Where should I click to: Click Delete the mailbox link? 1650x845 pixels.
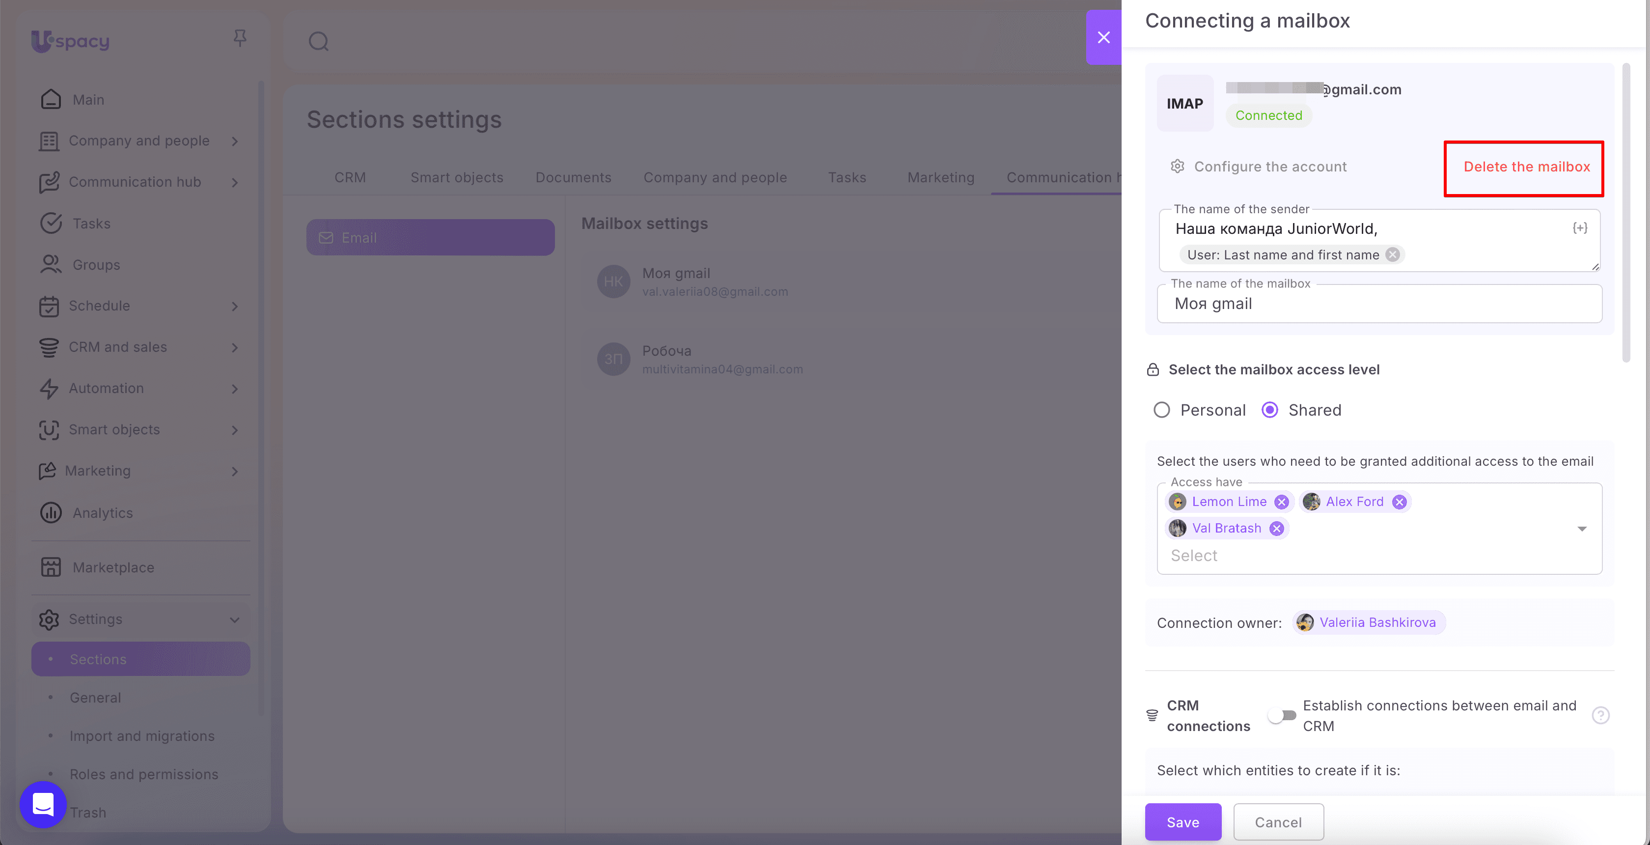[1526, 167]
